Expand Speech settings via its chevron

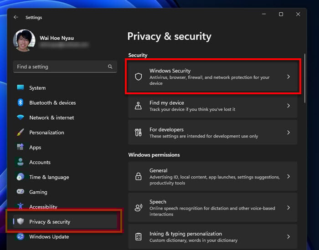[x=288, y=208]
